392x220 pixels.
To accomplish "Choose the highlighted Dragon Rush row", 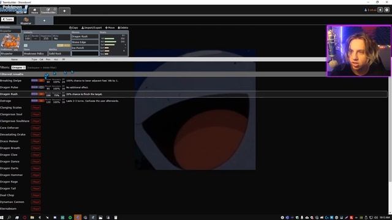I will pos(194,94).
